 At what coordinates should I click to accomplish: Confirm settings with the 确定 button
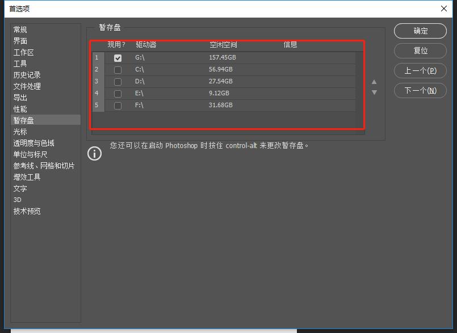click(420, 31)
